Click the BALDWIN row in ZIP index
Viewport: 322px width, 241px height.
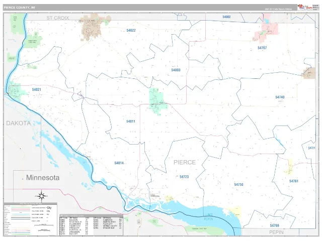[74, 220]
